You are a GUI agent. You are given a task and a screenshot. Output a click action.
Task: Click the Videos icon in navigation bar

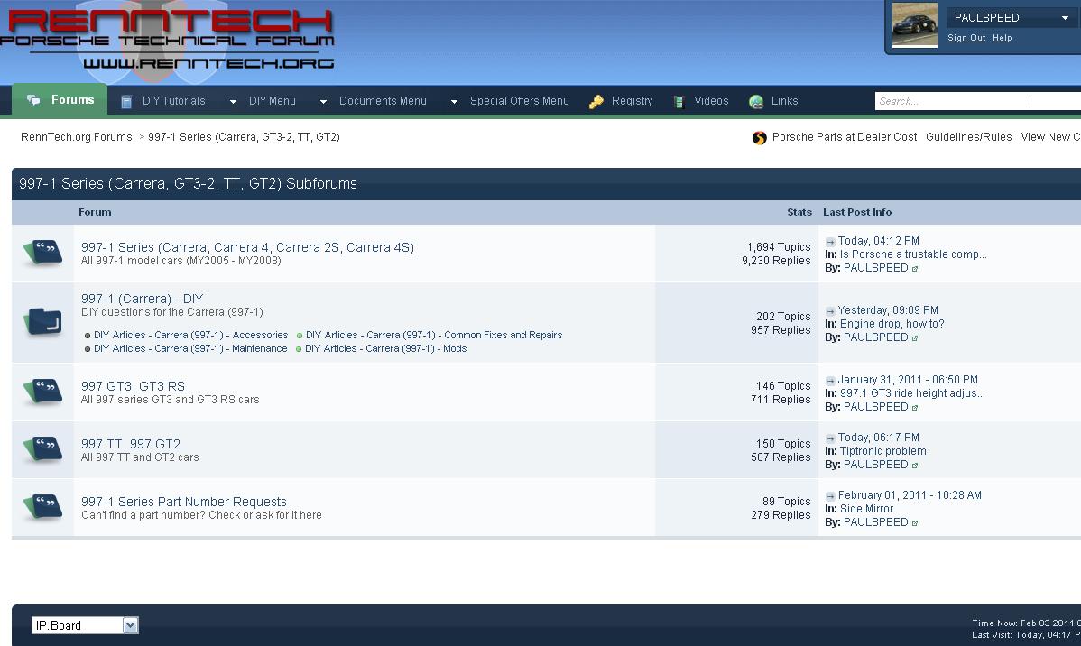679,101
